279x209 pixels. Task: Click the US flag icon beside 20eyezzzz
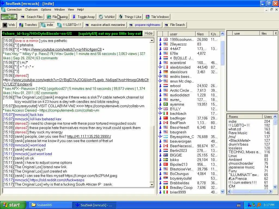[x=166, y=44]
